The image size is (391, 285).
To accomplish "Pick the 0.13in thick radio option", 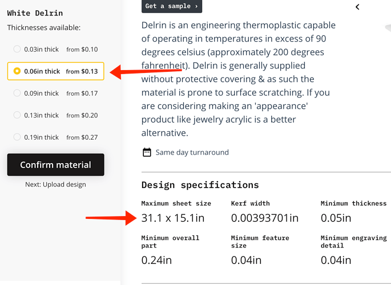I will [x=17, y=115].
